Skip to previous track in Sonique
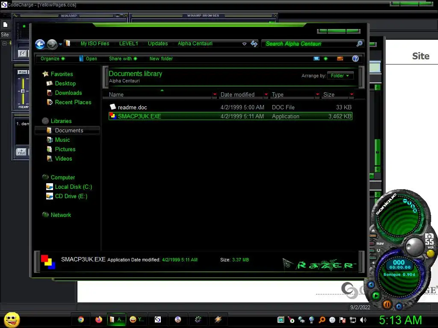The height and width of the screenshot is (328, 438). point(371,285)
